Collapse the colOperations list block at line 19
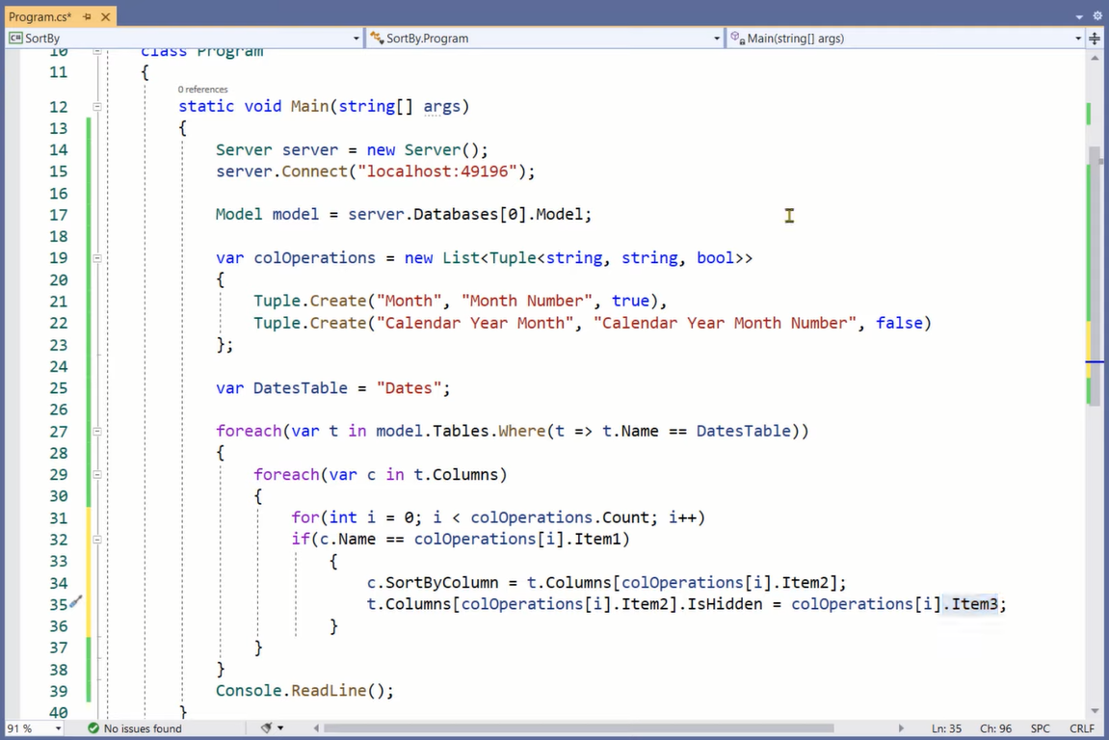This screenshot has width=1109, height=740. [96, 258]
